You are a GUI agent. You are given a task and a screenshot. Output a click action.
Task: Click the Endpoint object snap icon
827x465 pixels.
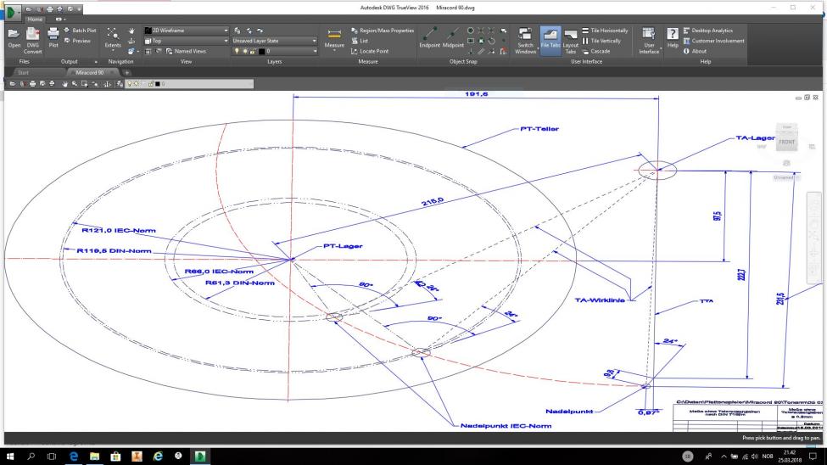[x=430, y=36]
